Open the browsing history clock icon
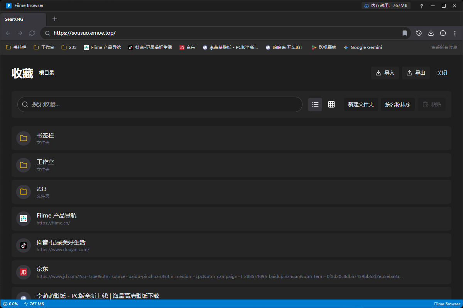 coord(419,33)
